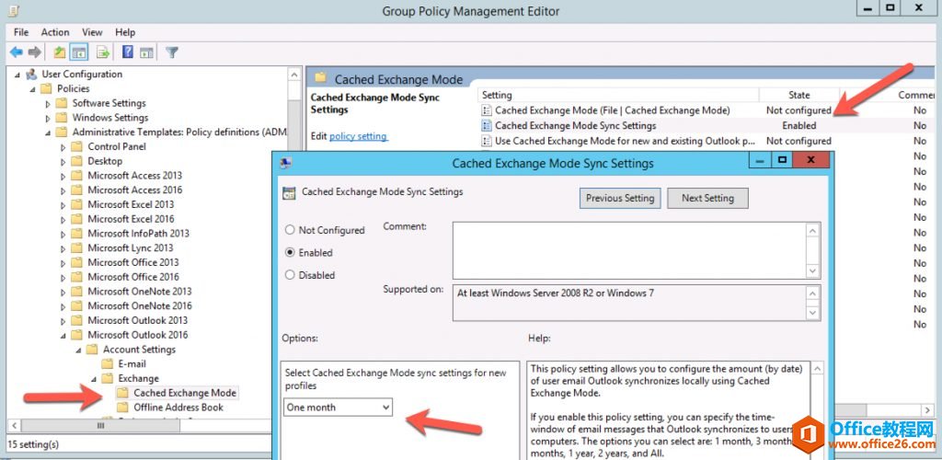
Task: Click the Back arrow toolbar icon
Action: (x=16, y=52)
